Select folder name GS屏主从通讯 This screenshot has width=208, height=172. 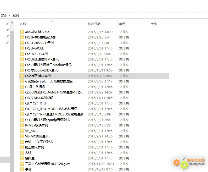(35, 87)
